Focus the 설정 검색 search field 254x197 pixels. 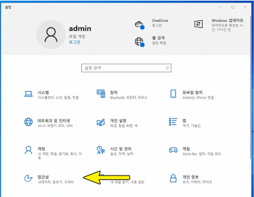pyautogui.click(x=126, y=68)
